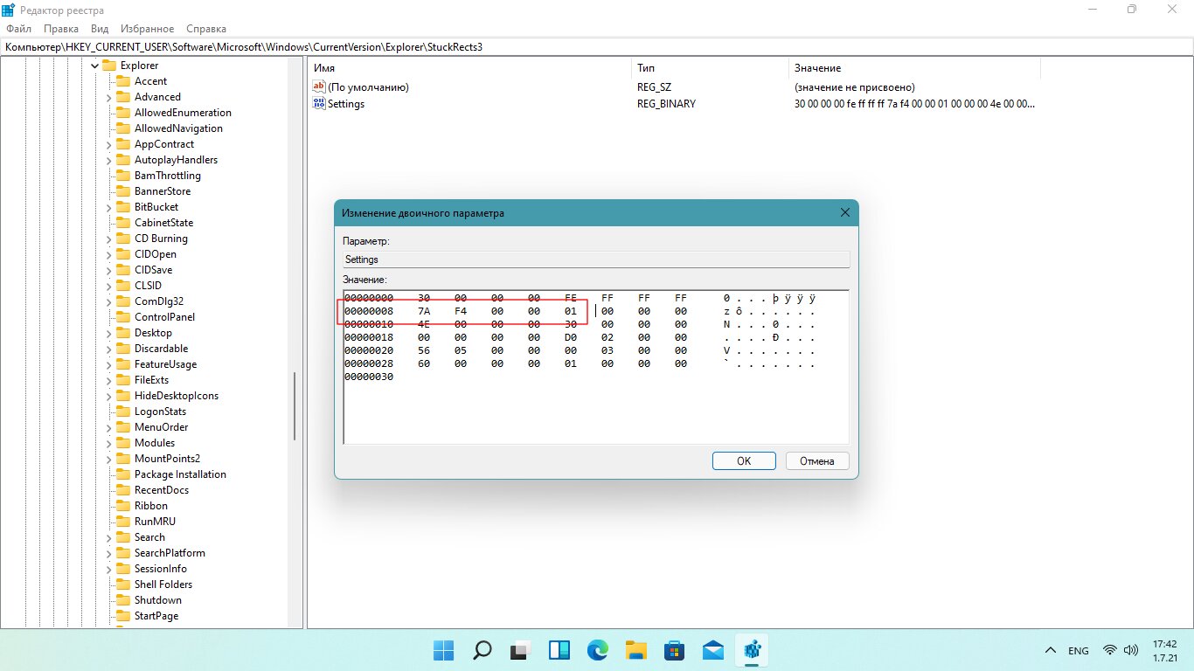The height and width of the screenshot is (671, 1194).
Task: Open network status tray icon
Action: 1110,651
